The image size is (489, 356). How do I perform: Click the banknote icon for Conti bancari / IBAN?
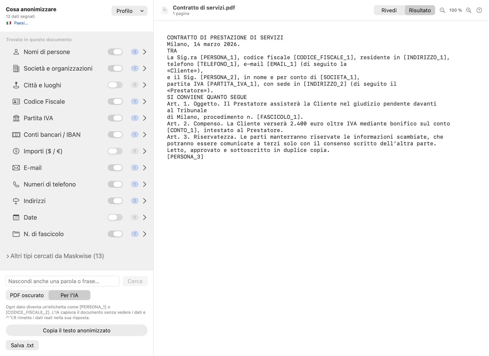(16, 135)
